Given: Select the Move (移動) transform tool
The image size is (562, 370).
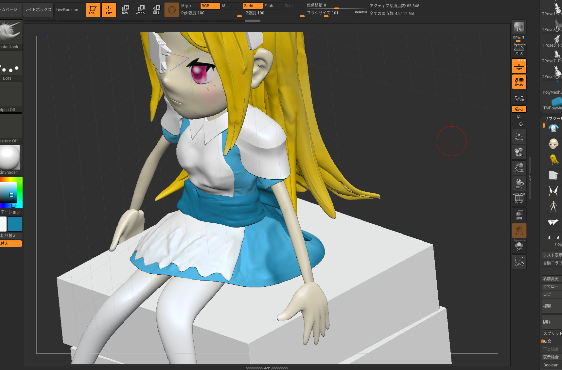Looking at the screenshot, I should (x=125, y=10).
